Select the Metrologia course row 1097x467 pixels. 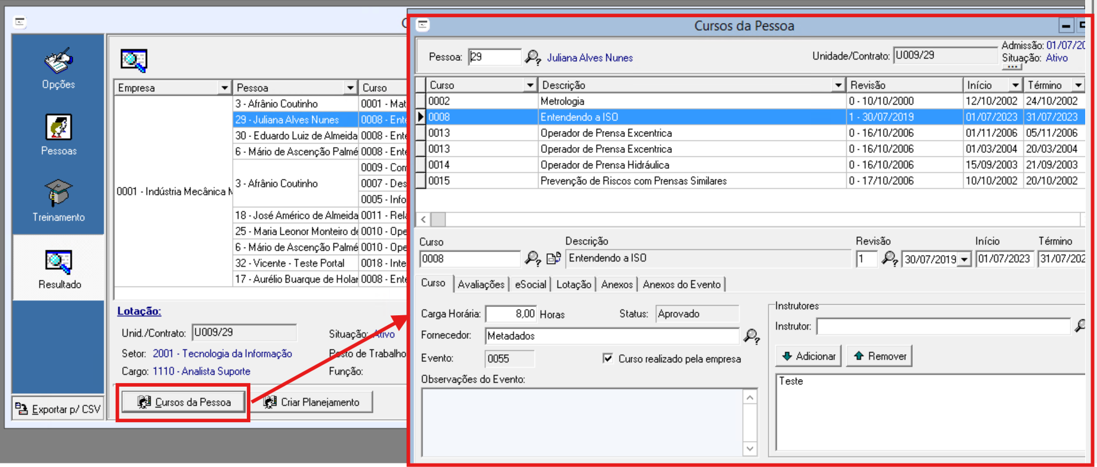coord(632,102)
